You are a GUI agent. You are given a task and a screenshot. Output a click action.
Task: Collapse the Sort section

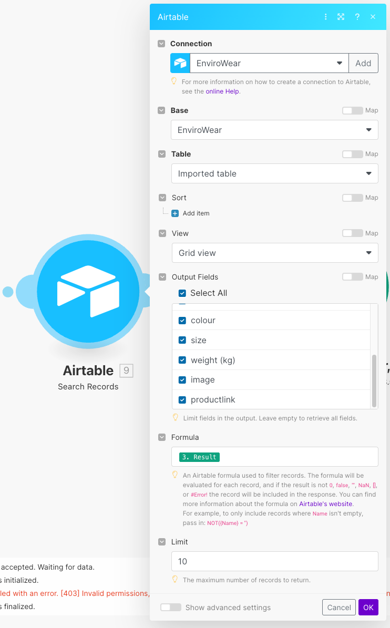[x=162, y=198]
